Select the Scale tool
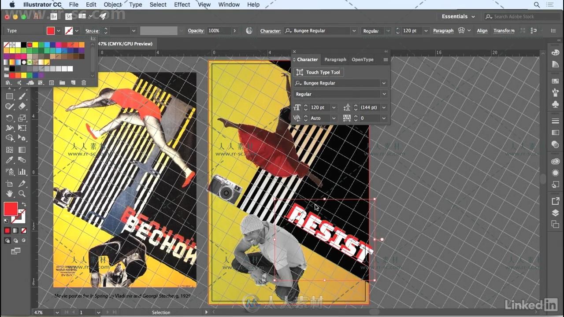Image resolution: width=564 pixels, height=317 pixels. coord(22,118)
